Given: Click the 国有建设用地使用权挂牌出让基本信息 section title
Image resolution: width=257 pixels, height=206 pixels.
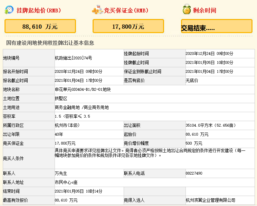Looking at the screenshot, I should point(50,43).
